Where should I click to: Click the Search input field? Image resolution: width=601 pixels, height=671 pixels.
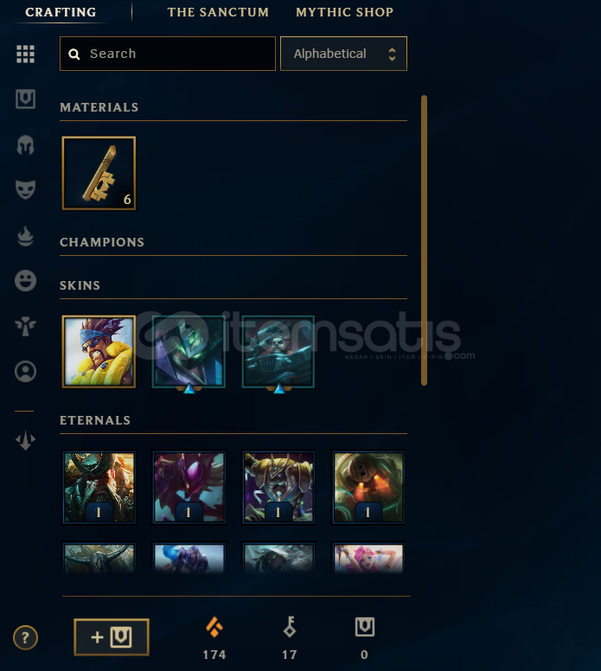tap(168, 54)
